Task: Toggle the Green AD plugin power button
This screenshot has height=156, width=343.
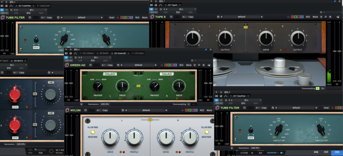Action: click(66, 57)
